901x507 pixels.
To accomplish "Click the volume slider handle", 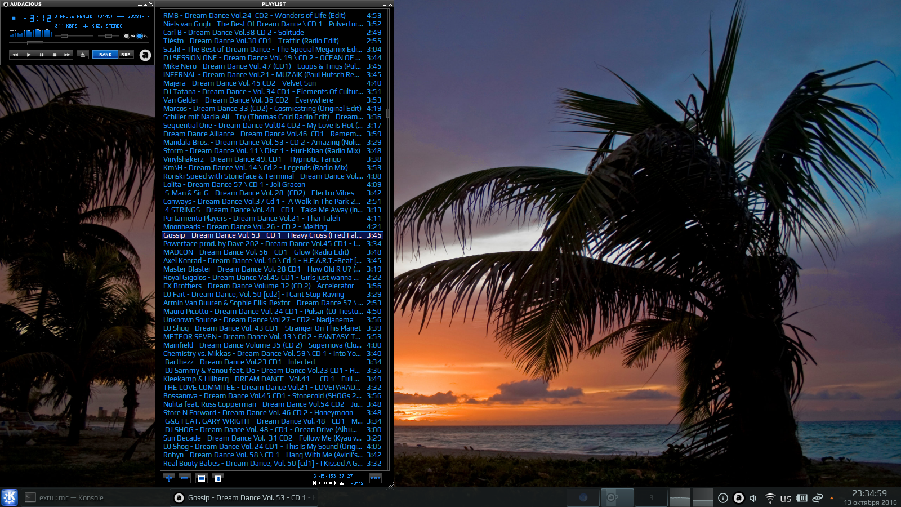I will tap(64, 35).
